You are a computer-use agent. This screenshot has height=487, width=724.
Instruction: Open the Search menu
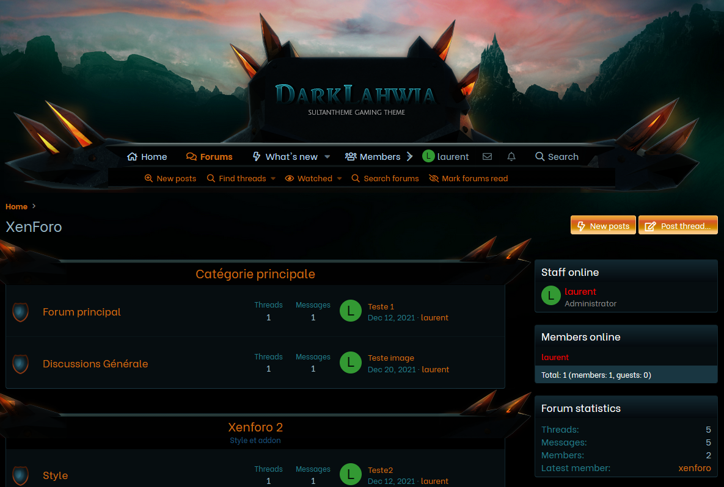(557, 157)
